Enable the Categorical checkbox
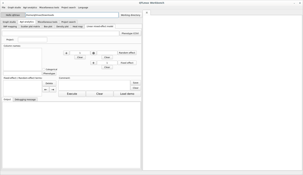This screenshot has width=303, height=175. click(x=44, y=69)
